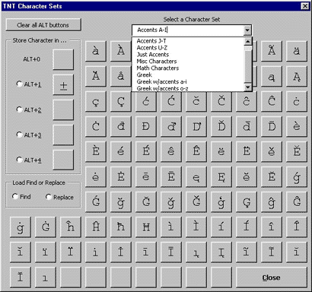
Task: Click the Đ (D with stroke) character button
Action: [x=146, y=126]
